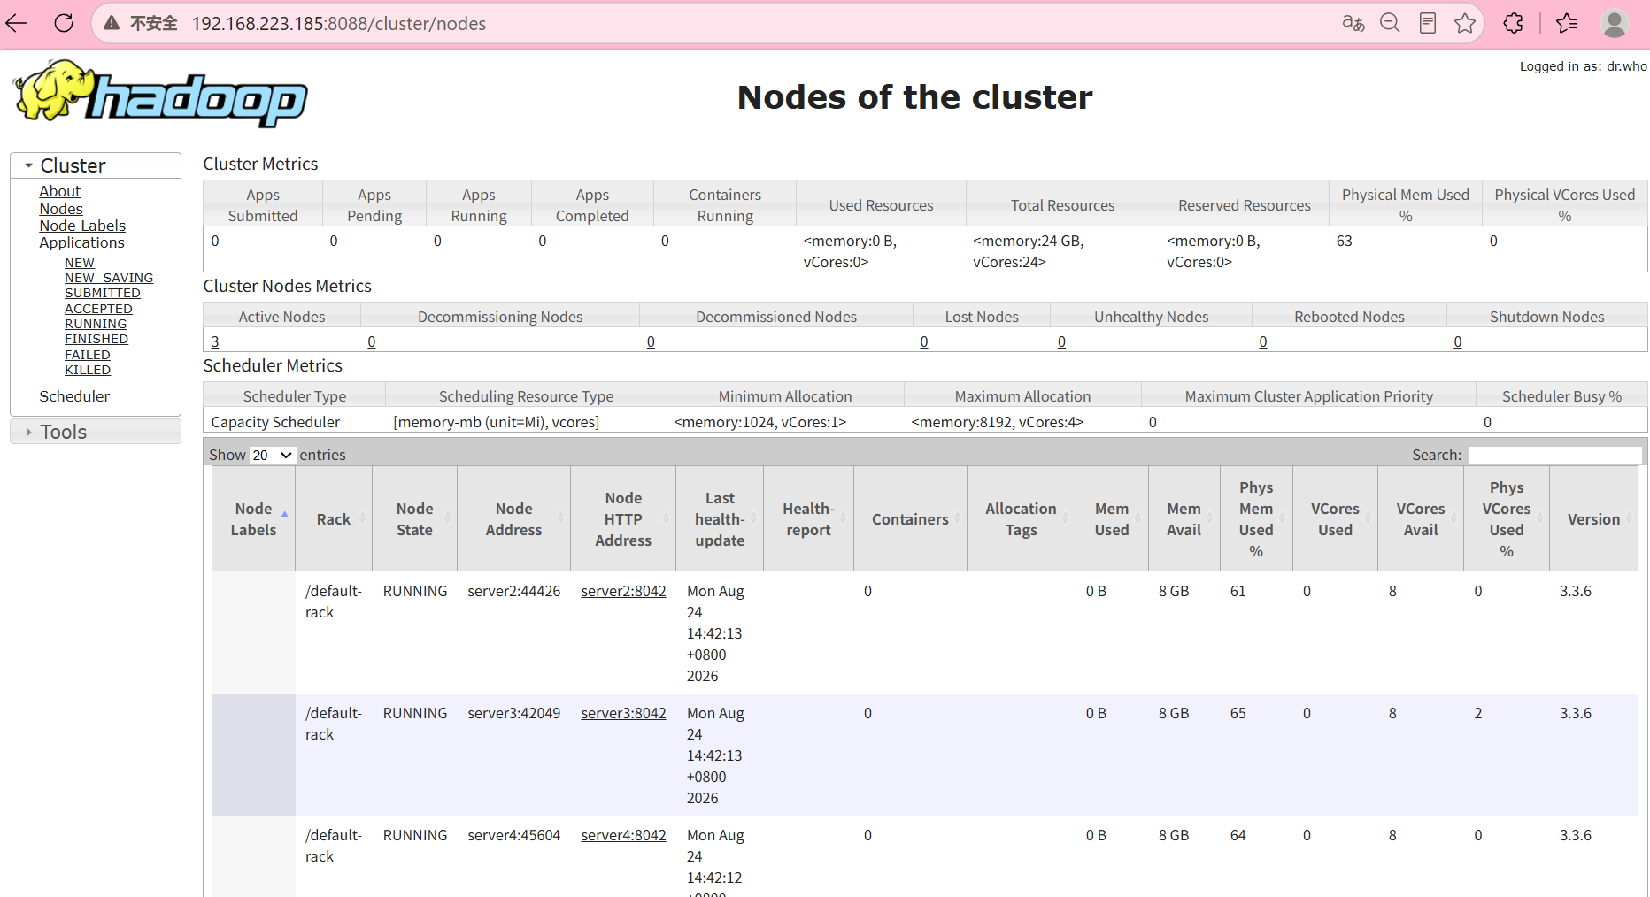The width and height of the screenshot is (1650, 897).
Task: Click the Active Nodes count 3 link
Action: point(215,341)
